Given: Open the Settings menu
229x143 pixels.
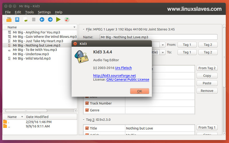Looking at the screenshot, I should pyautogui.click(x=44, y=12).
